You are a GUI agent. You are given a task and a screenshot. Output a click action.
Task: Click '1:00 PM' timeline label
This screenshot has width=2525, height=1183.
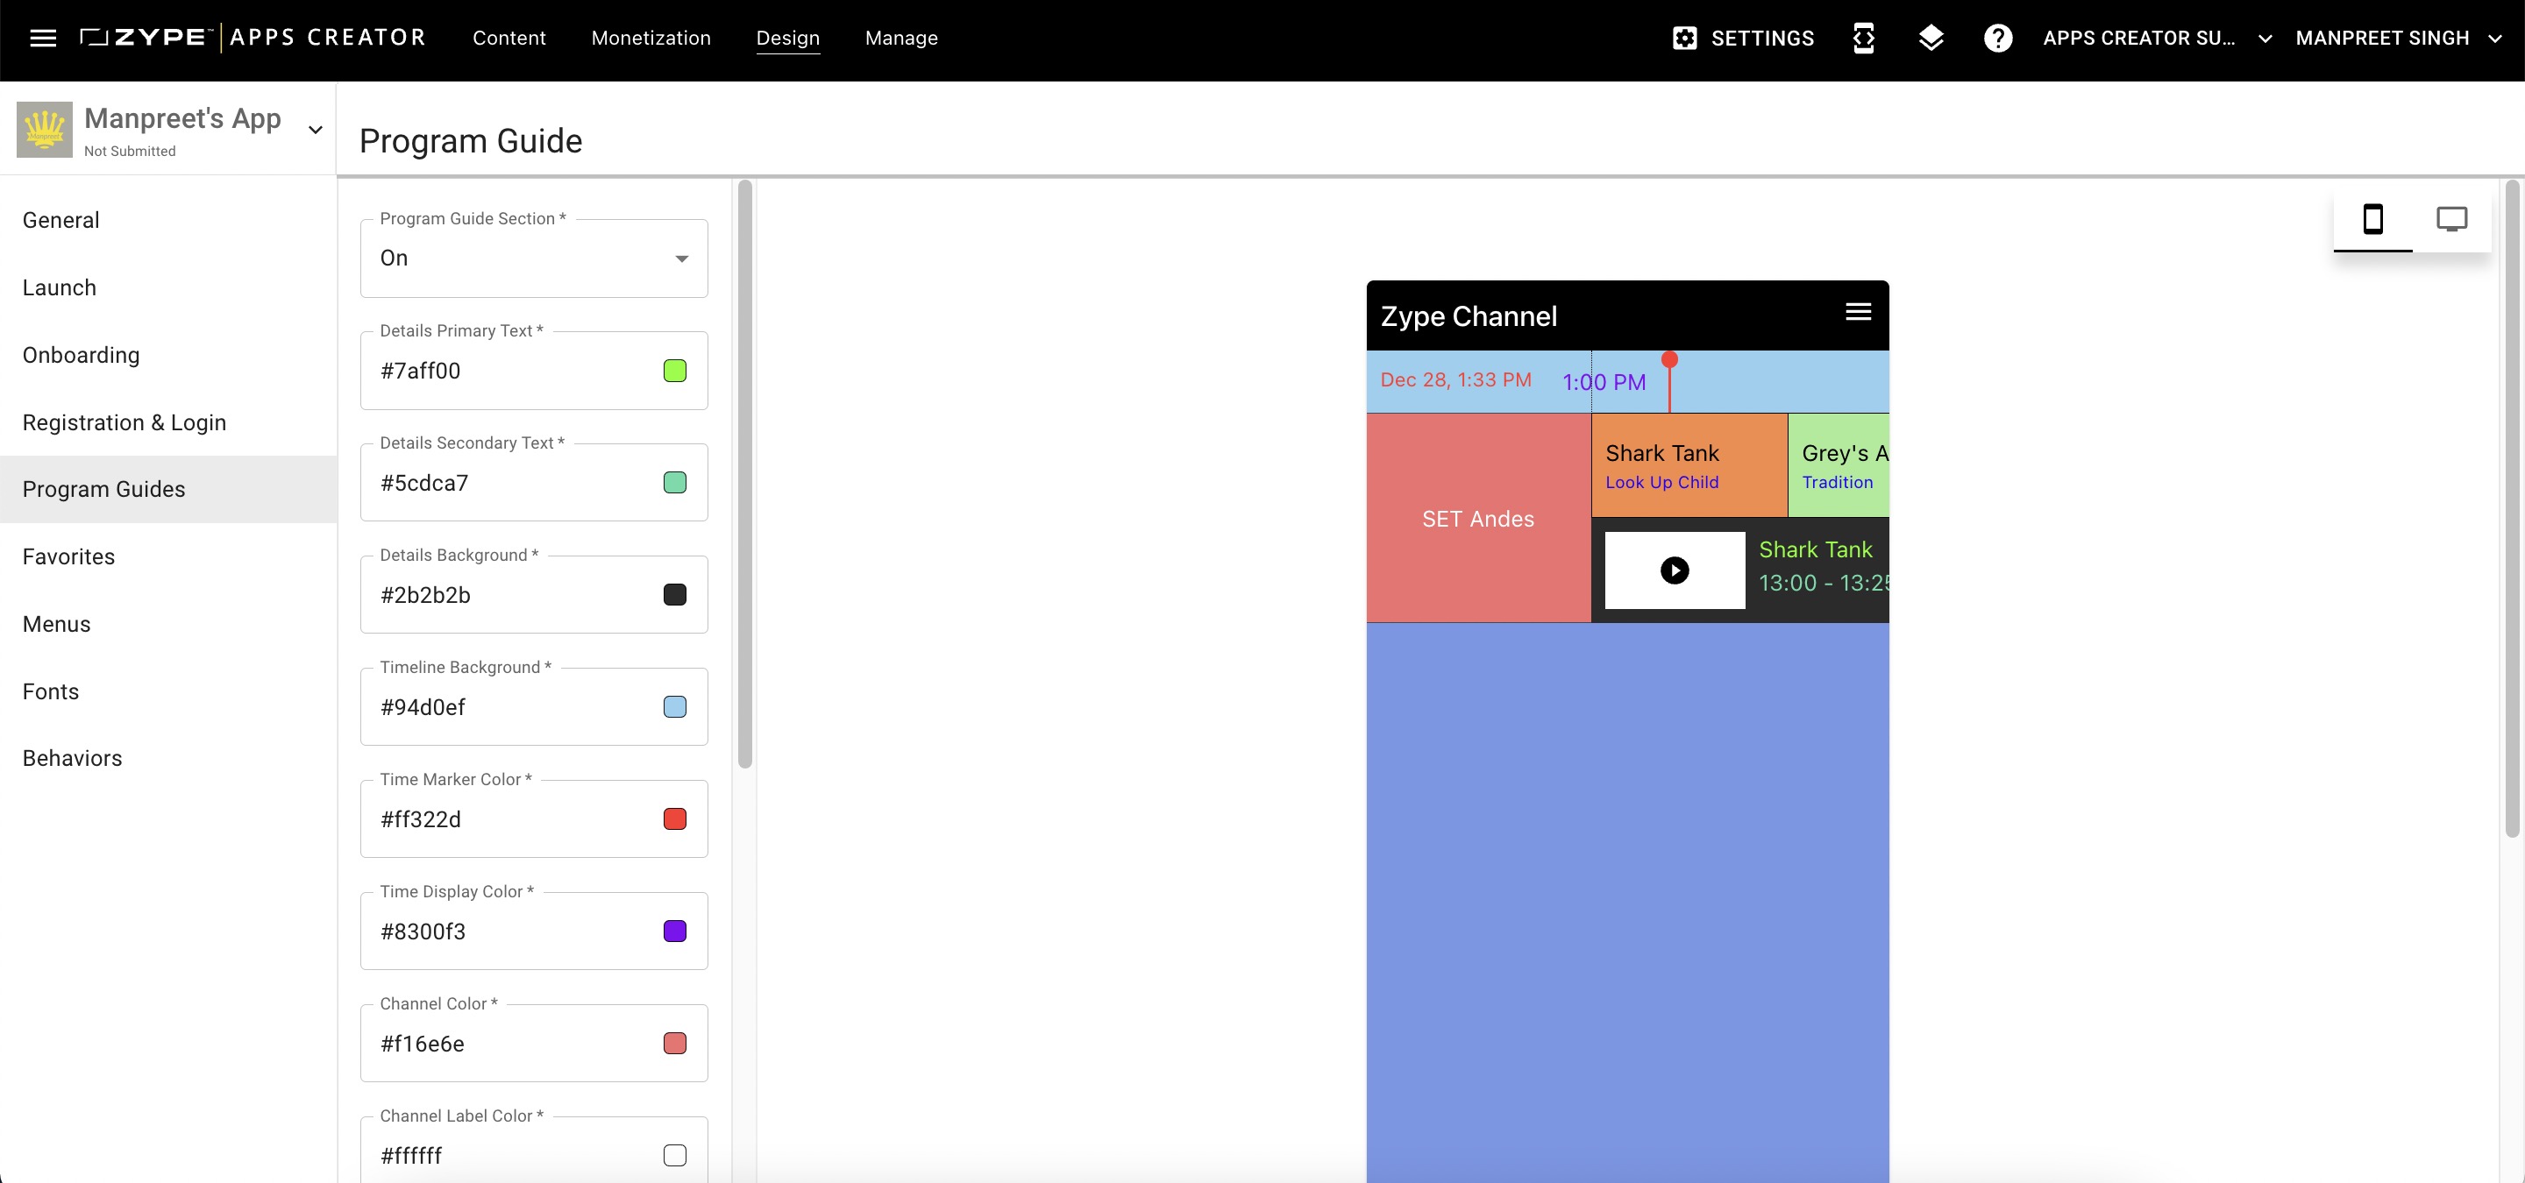[1604, 382]
